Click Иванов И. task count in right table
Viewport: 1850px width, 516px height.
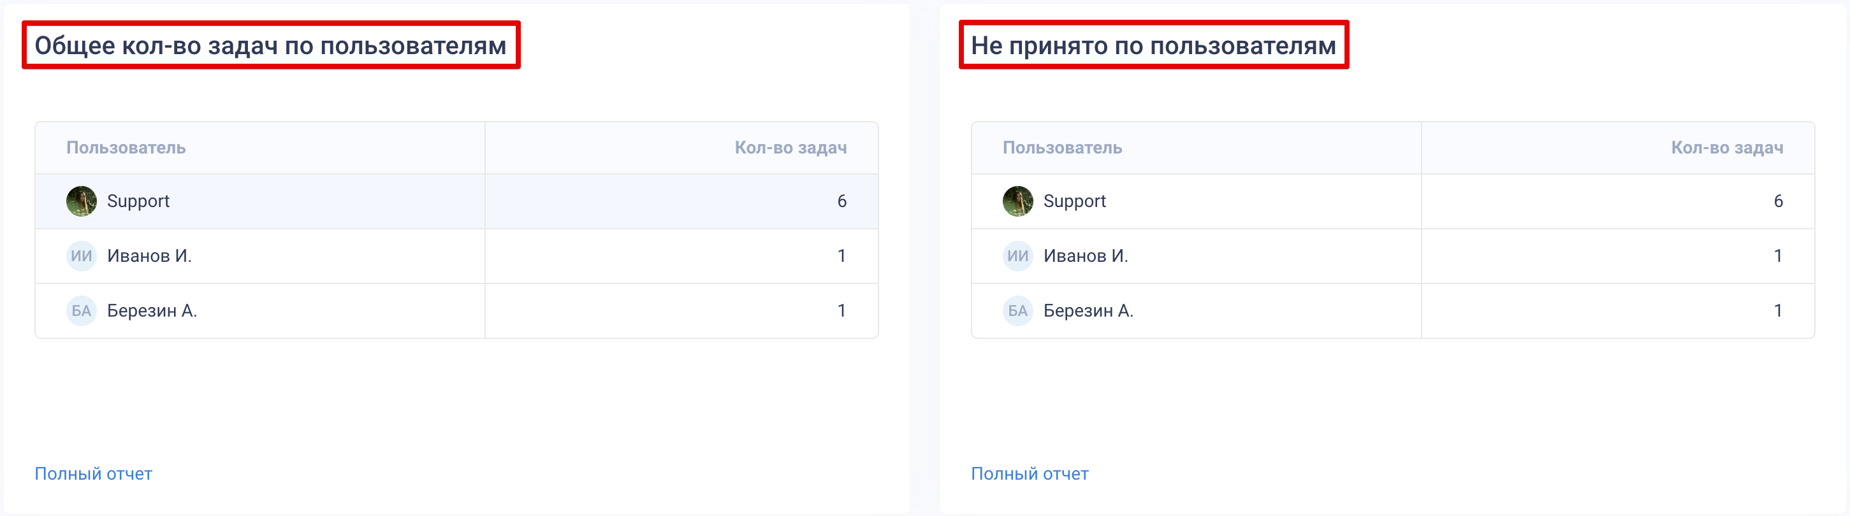1778,256
